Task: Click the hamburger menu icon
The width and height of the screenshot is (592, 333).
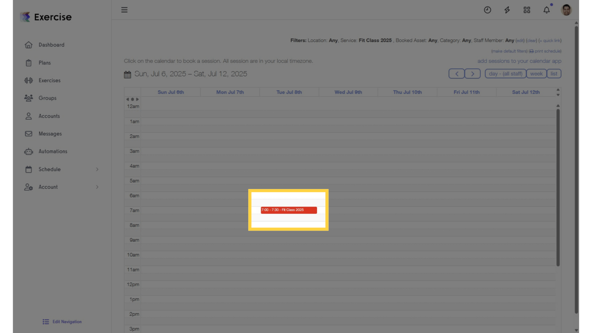Action: coord(124,10)
